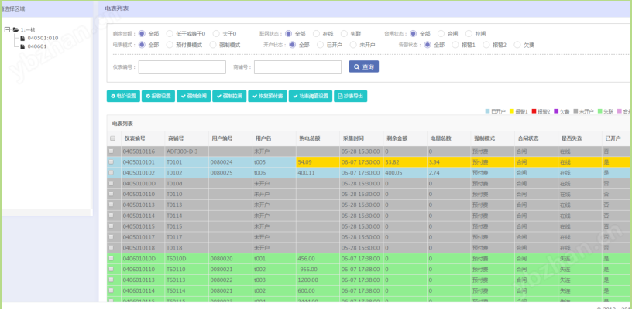Image resolution: width=632 pixels, height=309 pixels.
Task: Select 低于或等于0 balance radio option
Action: click(x=170, y=34)
